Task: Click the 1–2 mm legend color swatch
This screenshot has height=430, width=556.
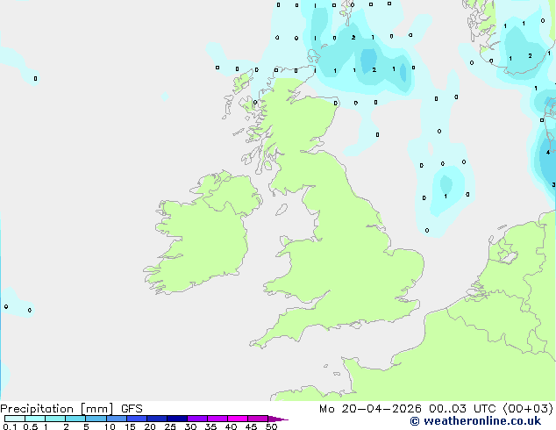Action: [55, 419]
